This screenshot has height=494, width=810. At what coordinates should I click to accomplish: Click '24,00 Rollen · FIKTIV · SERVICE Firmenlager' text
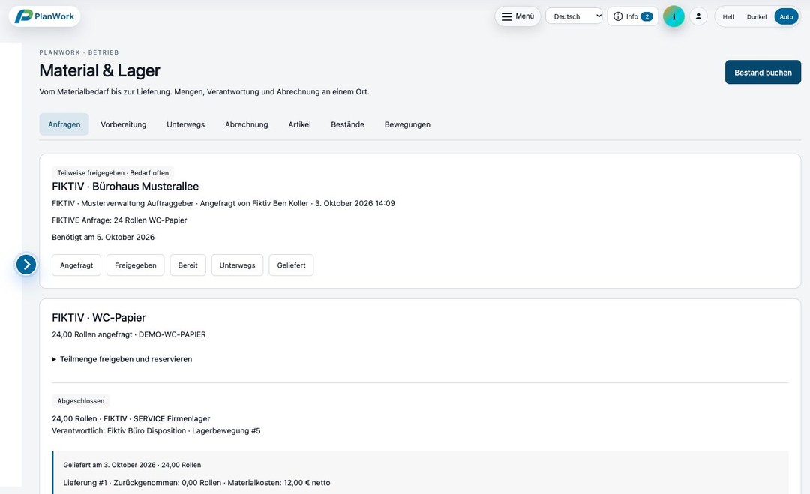pos(130,418)
